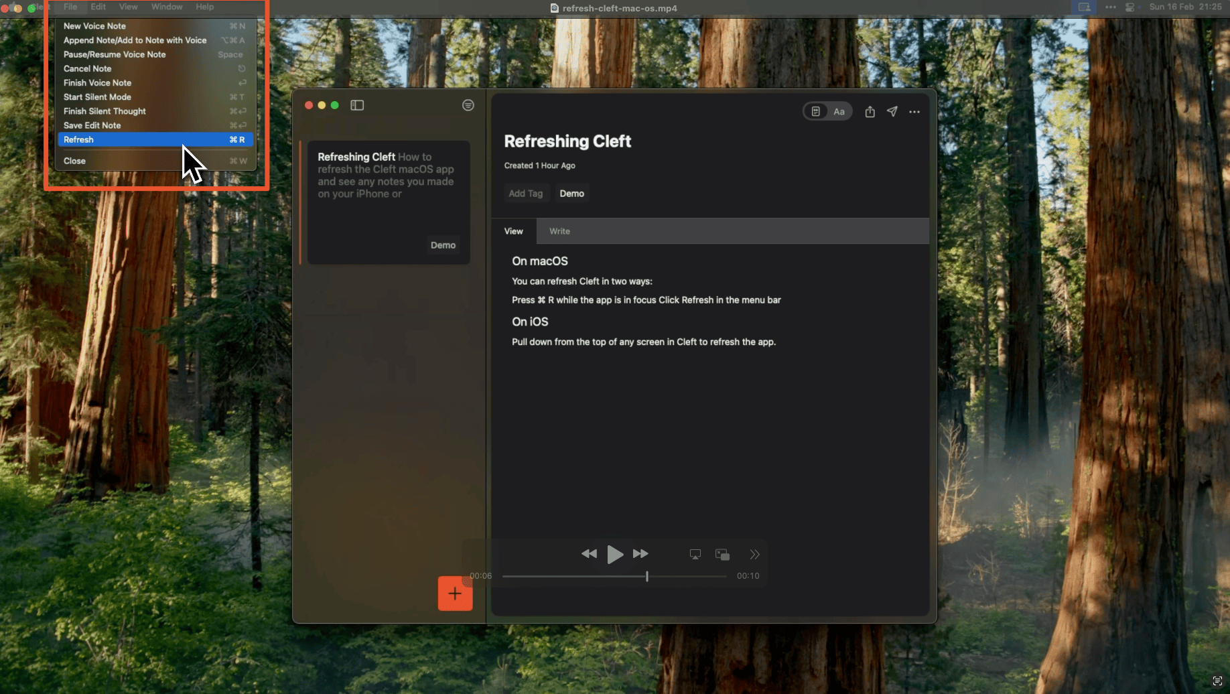Enable Picture-in-Picture playback

tap(722, 554)
